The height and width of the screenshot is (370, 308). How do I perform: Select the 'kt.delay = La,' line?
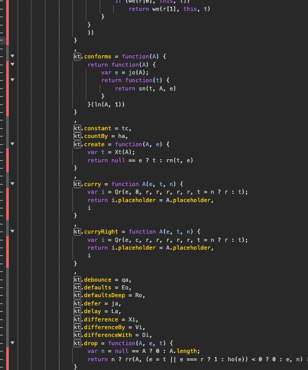coord(97,311)
